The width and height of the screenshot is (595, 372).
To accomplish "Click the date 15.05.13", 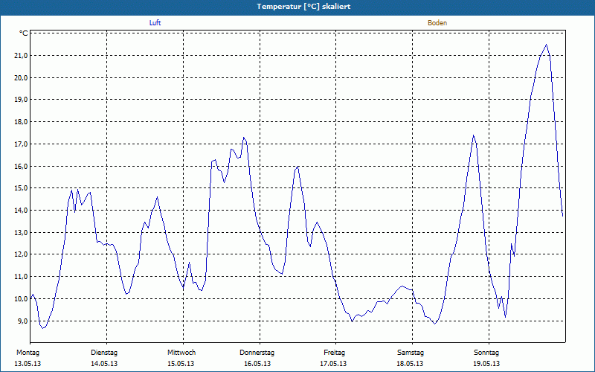I will click(x=181, y=364).
